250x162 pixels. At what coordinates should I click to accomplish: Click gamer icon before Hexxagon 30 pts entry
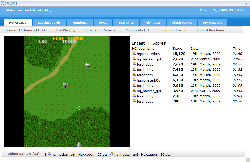pos(112,154)
